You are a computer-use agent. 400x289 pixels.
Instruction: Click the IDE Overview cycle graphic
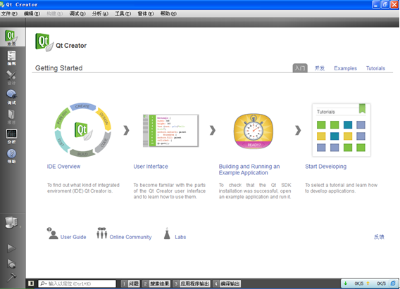(83, 130)
